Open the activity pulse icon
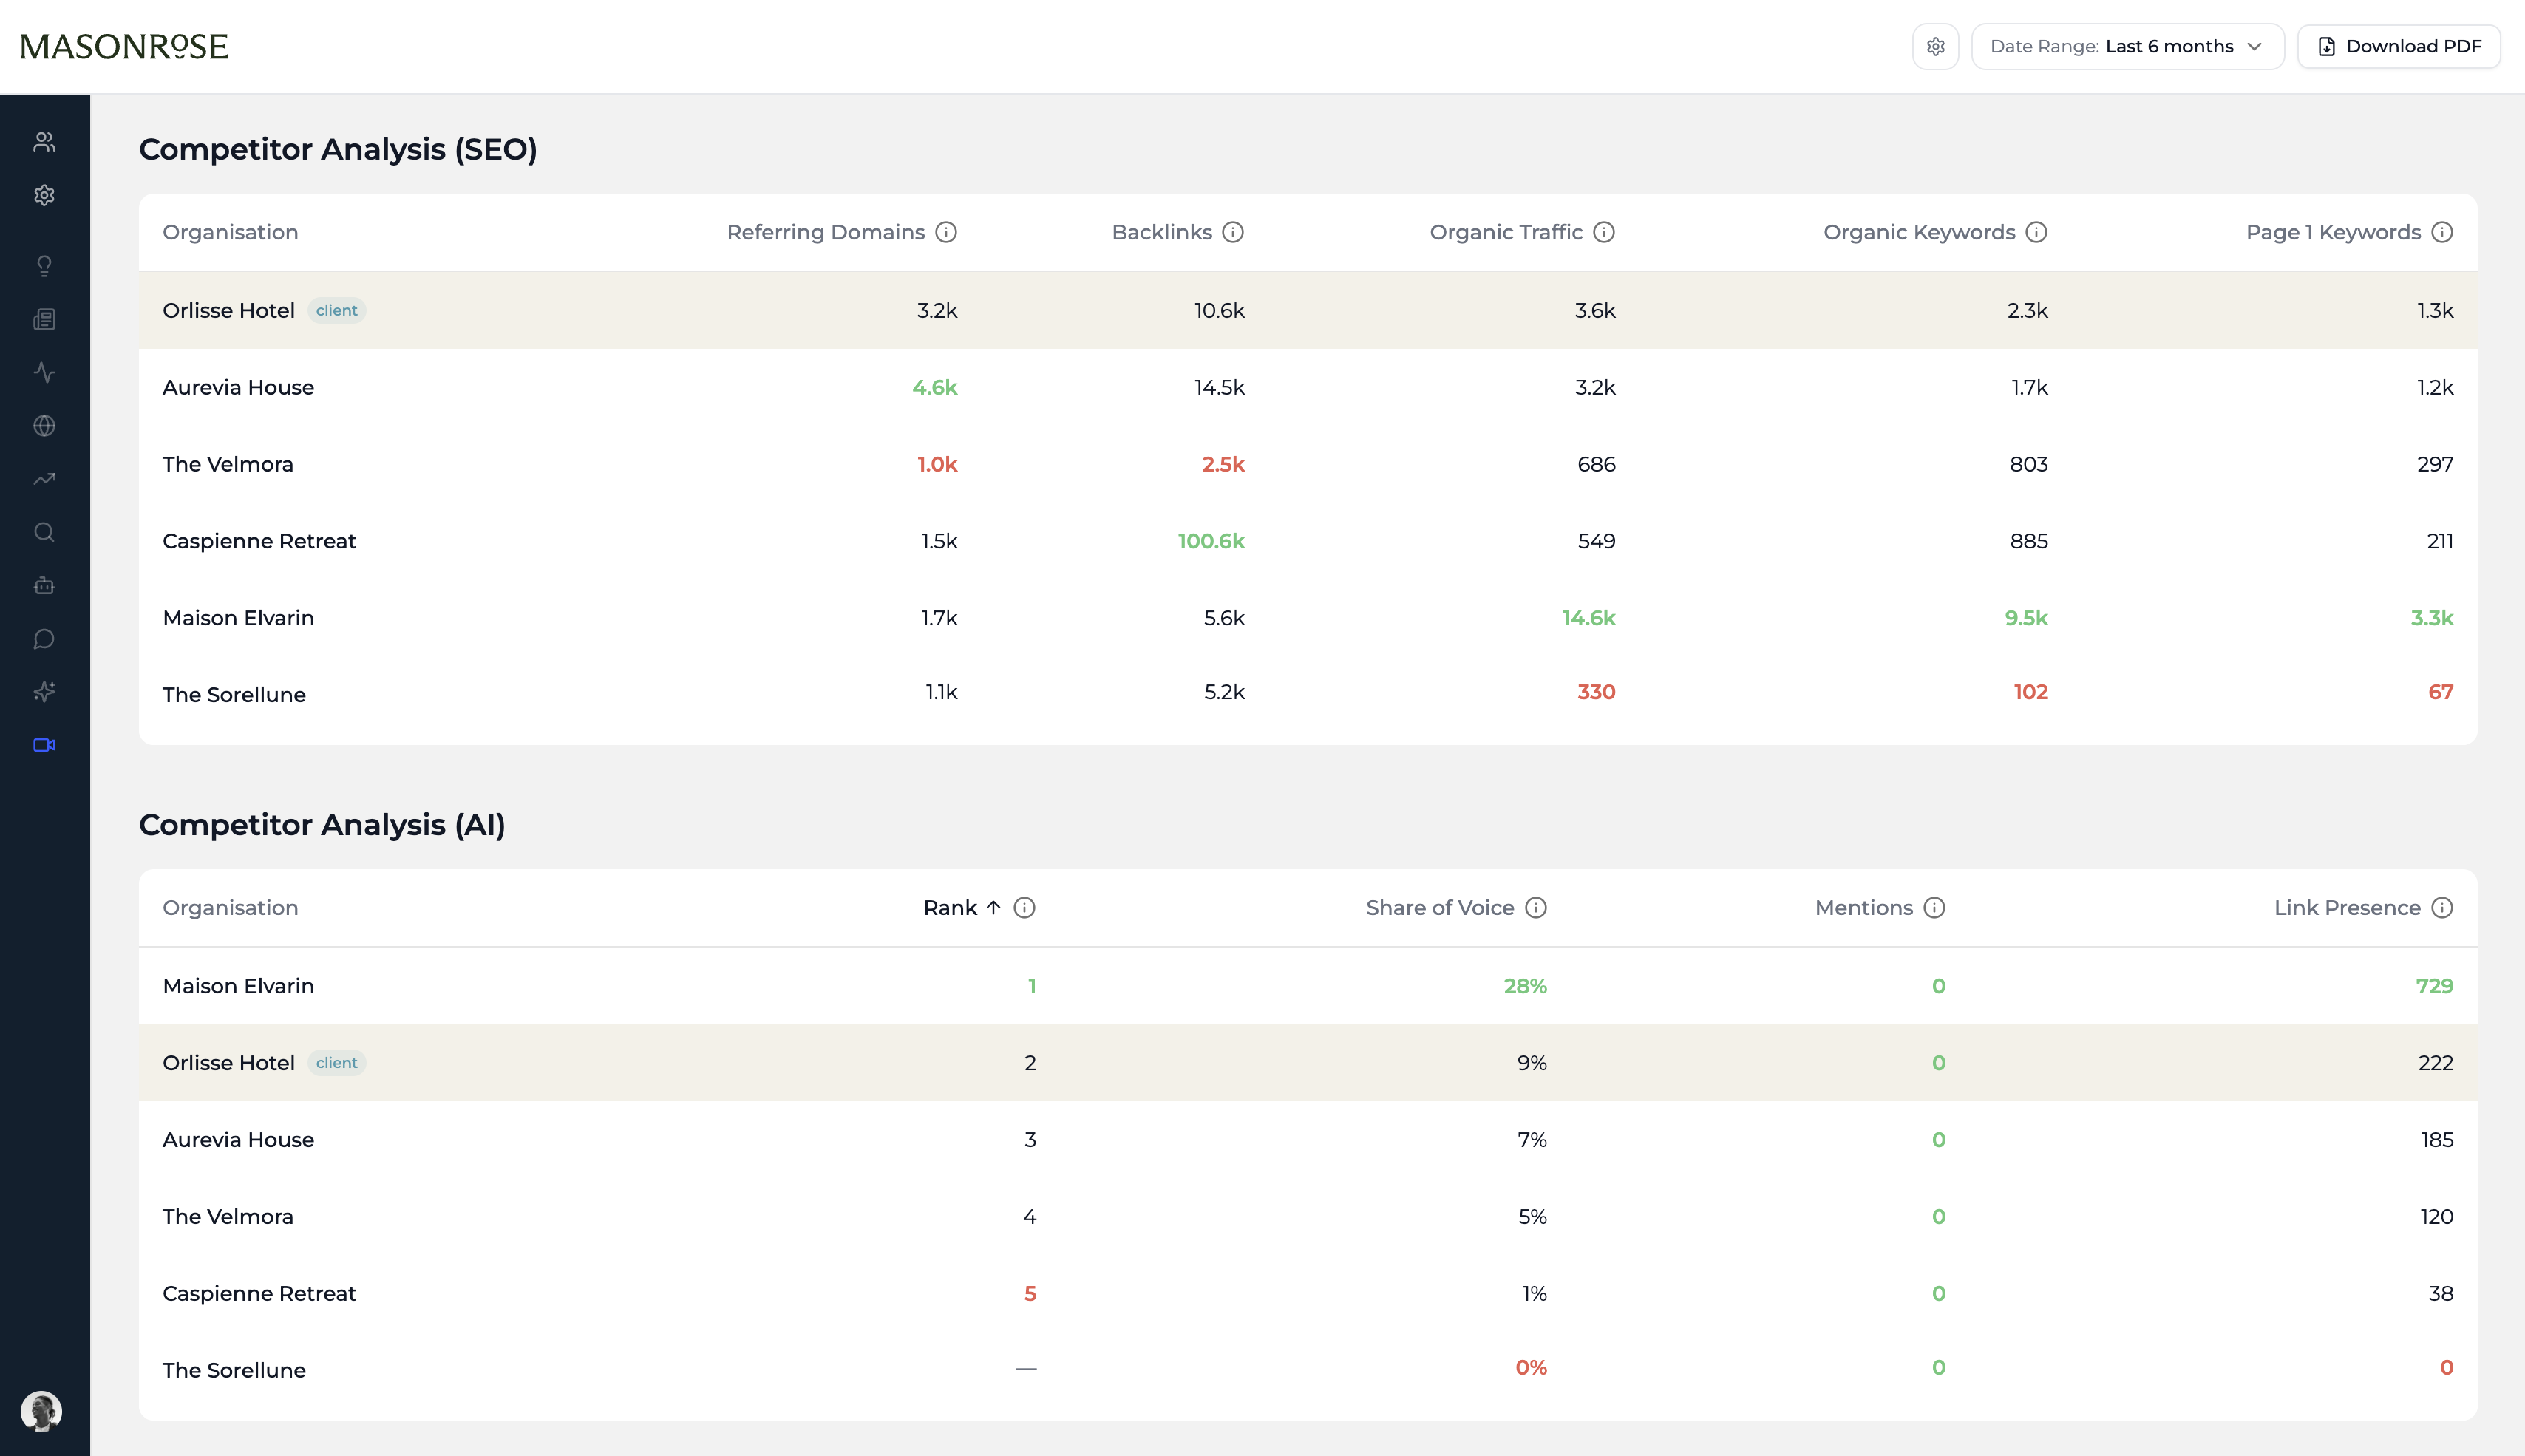This screenshot has width=2525, height=1456. 44,372
